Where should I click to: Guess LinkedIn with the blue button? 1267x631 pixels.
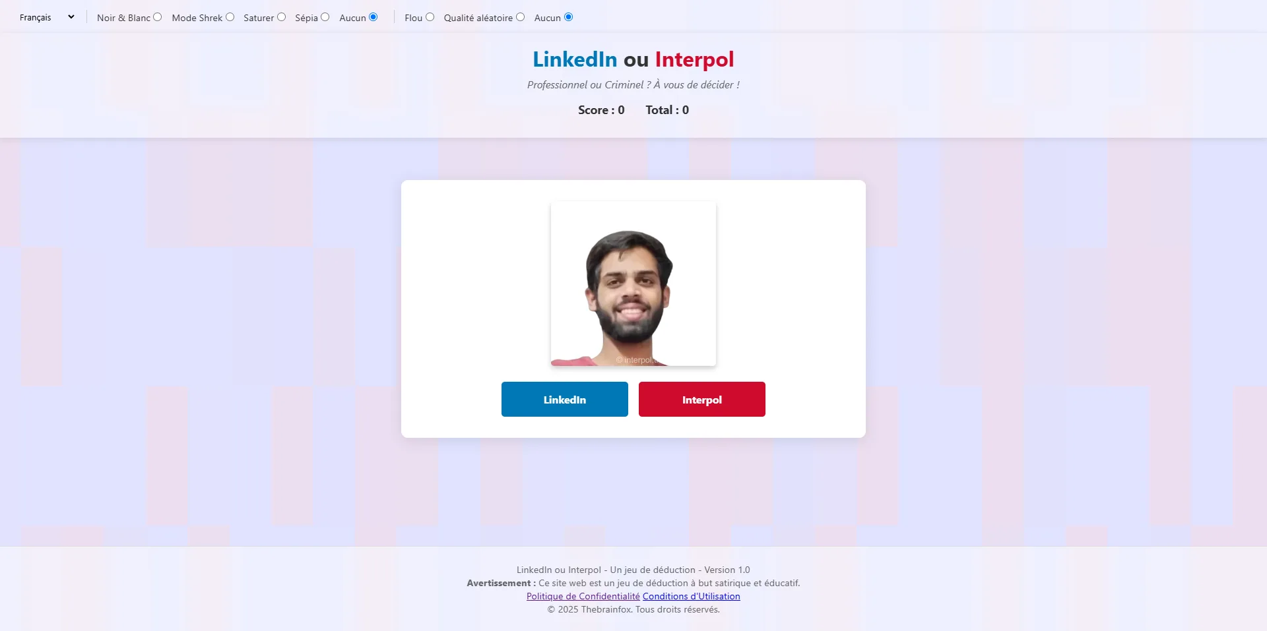coord(565,399)
